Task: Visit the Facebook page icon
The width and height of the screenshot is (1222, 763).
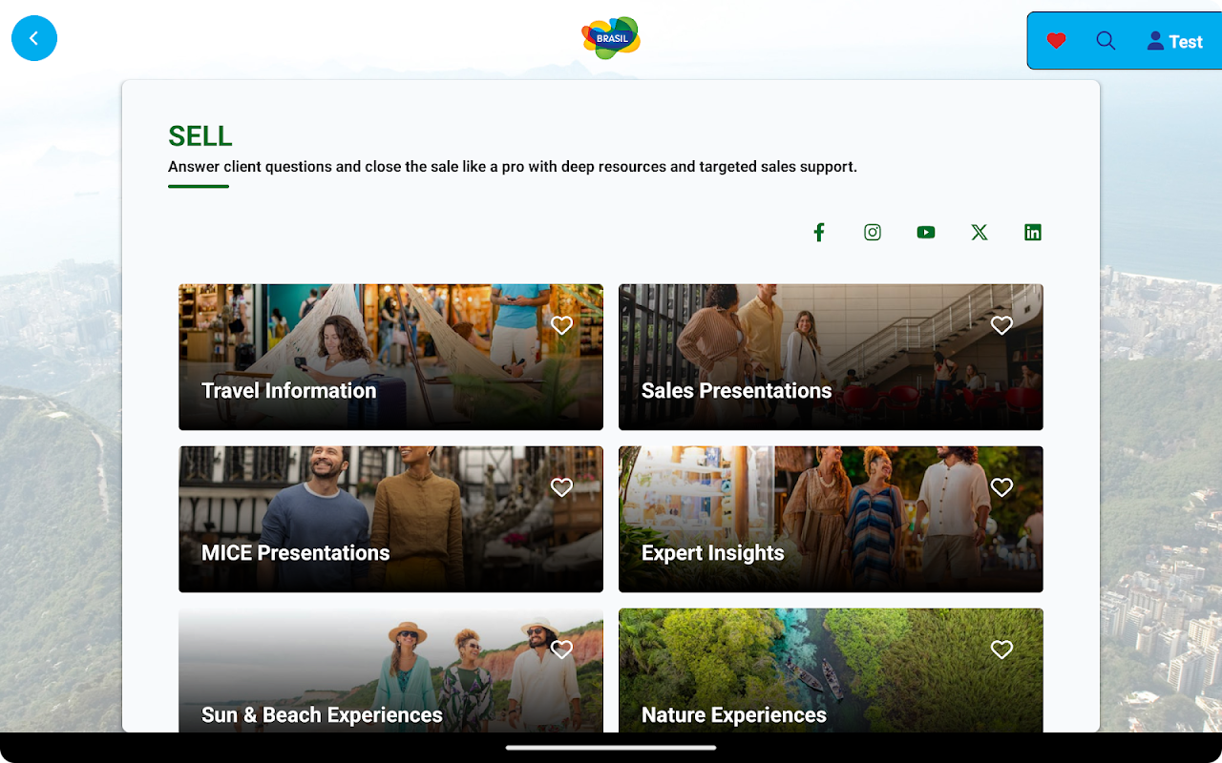Action: tap(819, 232)
